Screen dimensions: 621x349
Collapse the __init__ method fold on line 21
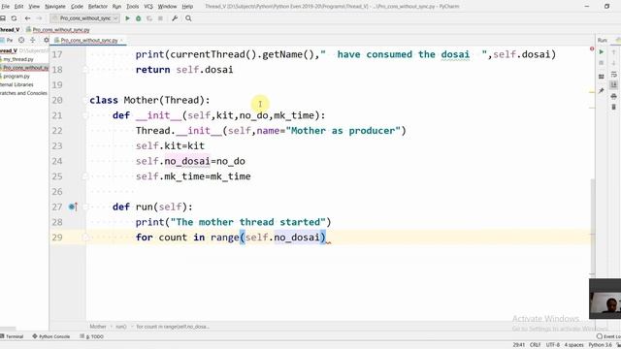pos(85,115)
